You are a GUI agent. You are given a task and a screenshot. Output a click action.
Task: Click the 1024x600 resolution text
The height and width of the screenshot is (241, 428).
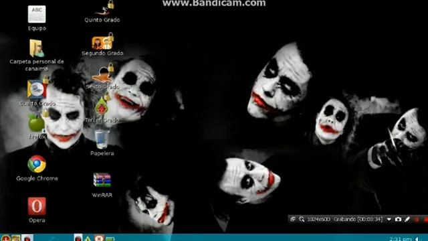(318, 219)
